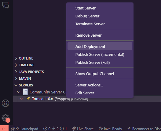Screen dimensions: 161x131
Task: Click the (Stopped) status text
Action: pyautogui.click(x=62, y=99)
